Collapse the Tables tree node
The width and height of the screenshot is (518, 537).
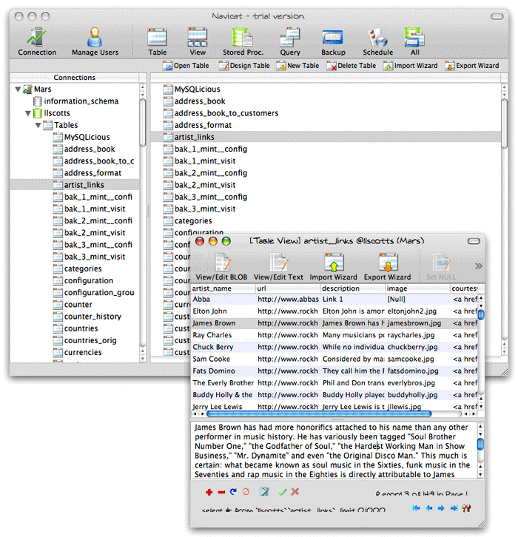click(38, 125)
